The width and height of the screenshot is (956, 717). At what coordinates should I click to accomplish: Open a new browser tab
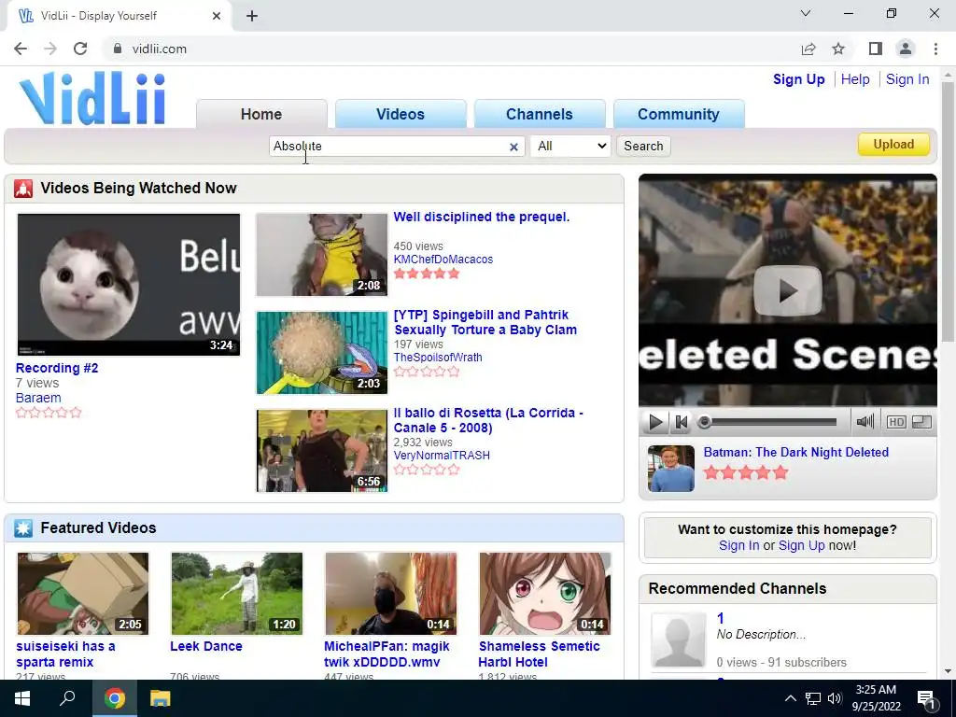252,16
